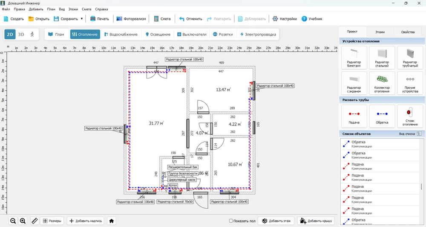This screenshot has height=227, width=426.
Task: Choose the heating collector (Коллектор отопления)
Action: tap(382, 83)
